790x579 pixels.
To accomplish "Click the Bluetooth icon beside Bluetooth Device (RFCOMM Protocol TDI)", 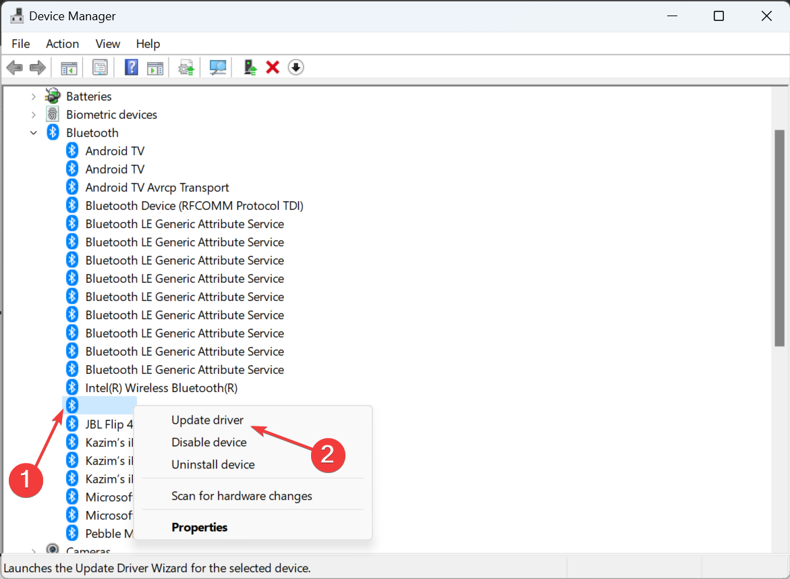I will tap(72, 205).
